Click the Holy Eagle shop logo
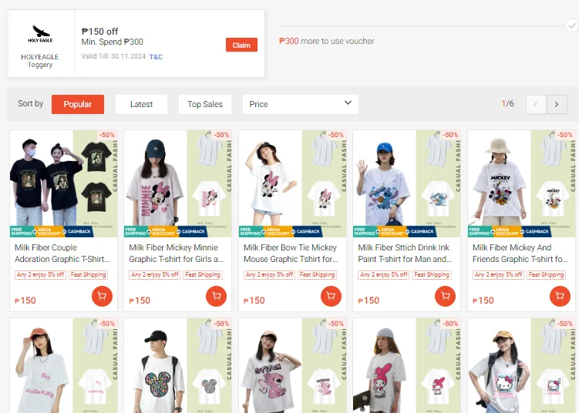 pos(40,34)
